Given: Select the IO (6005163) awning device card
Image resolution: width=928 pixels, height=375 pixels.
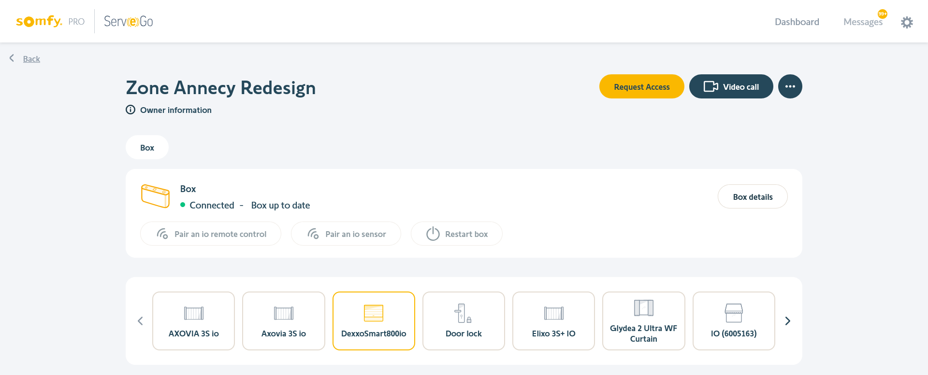Looking at the screenshot, I should pyautogui.click(x=733, y=321).
